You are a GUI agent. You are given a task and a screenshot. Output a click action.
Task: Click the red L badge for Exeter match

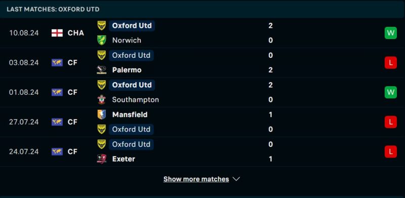tap(390, 151)
